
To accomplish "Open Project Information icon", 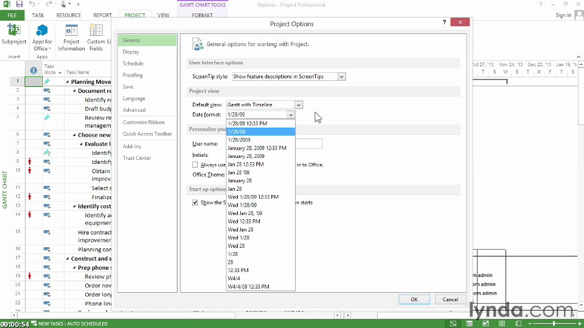I will 71,30.
